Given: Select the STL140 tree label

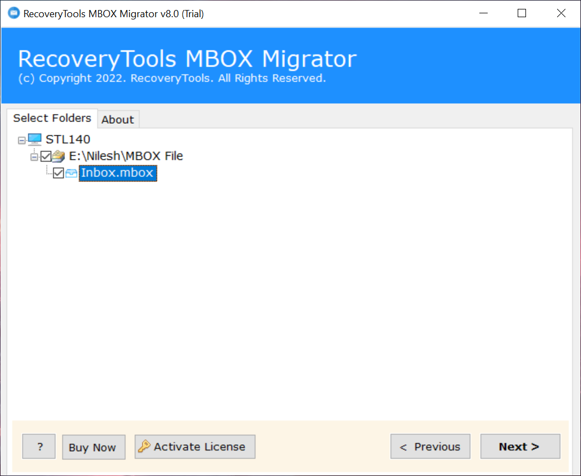Looking at the screenshot, I should (x=68, y=140).
